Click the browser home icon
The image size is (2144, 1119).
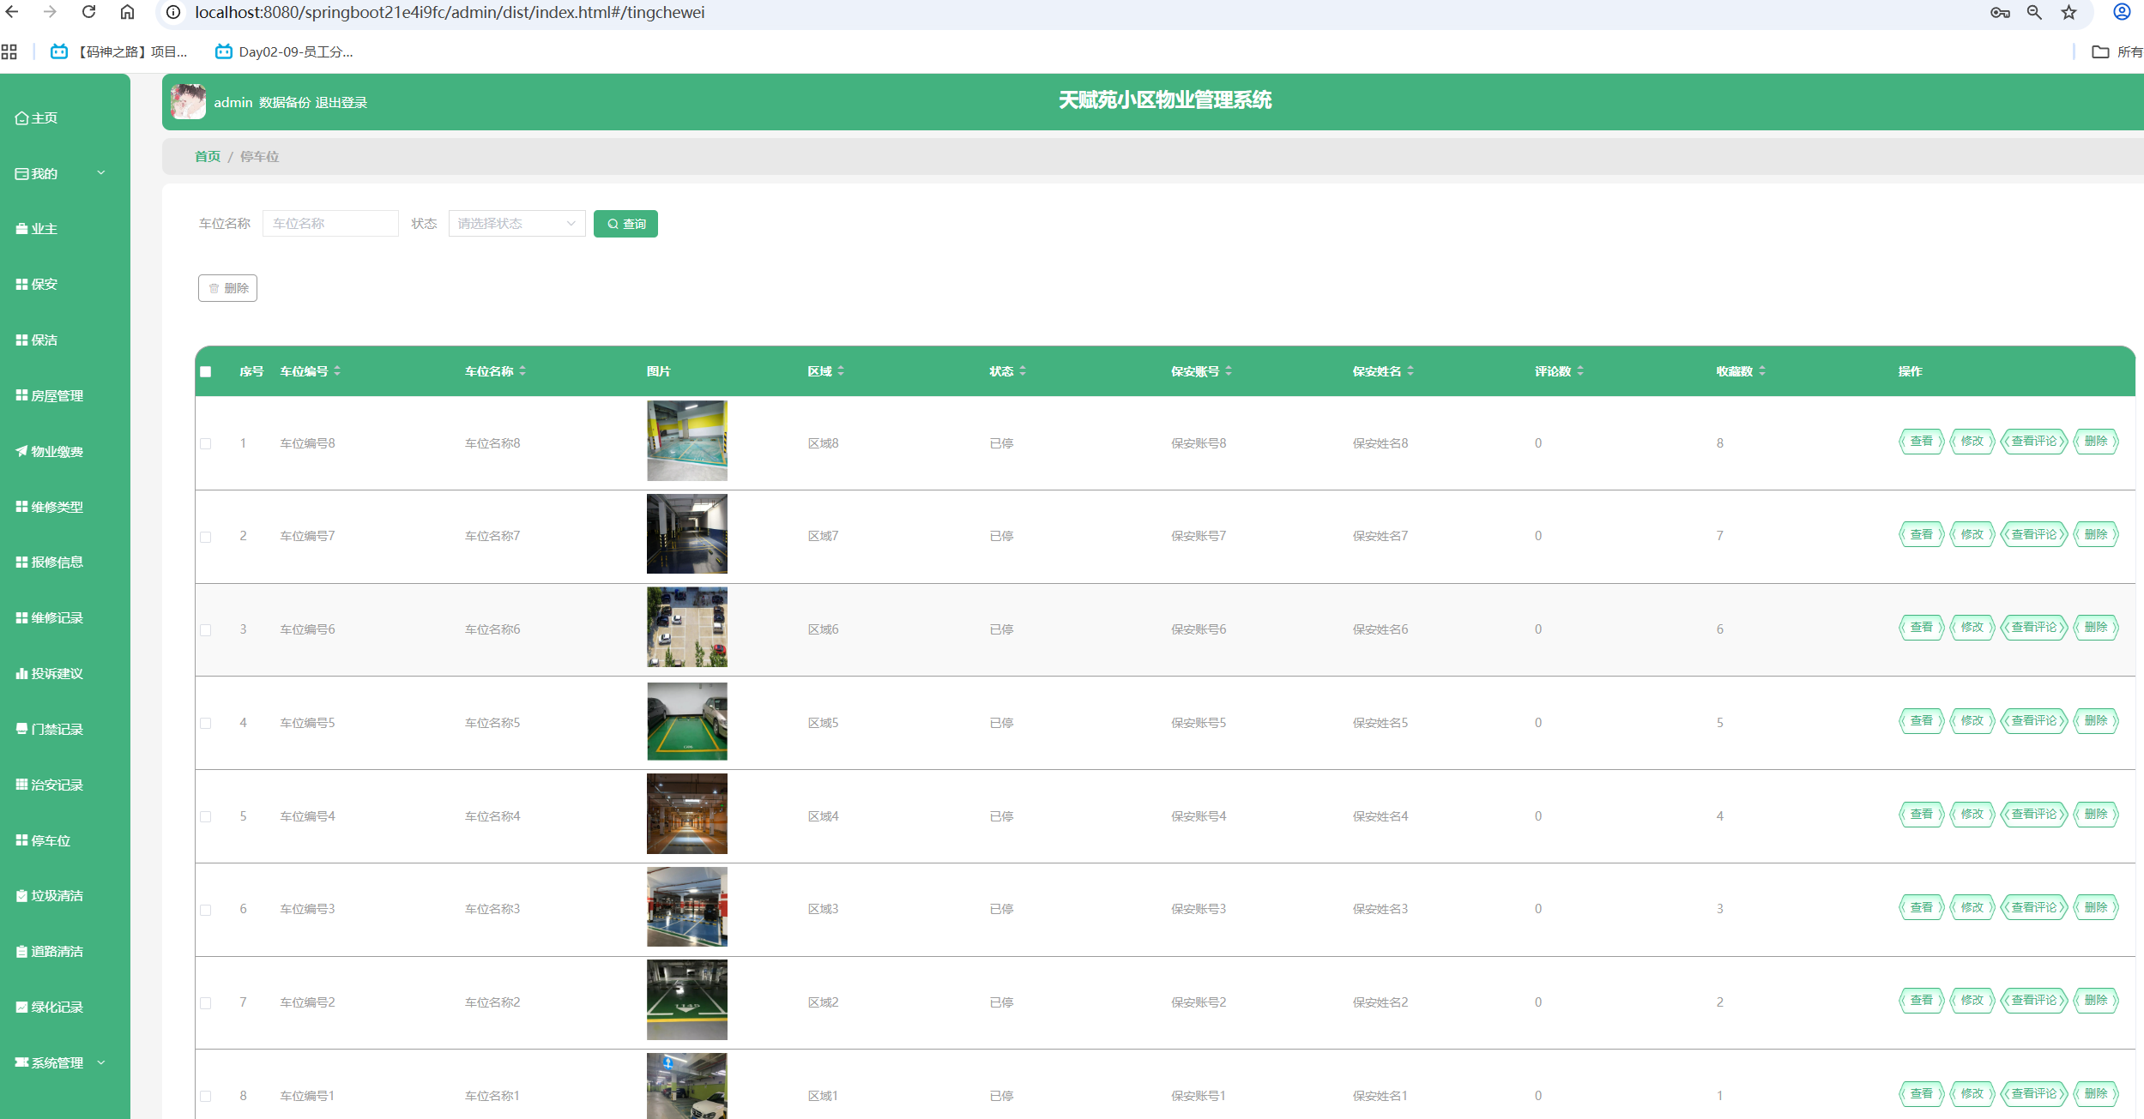pos(127,12)
